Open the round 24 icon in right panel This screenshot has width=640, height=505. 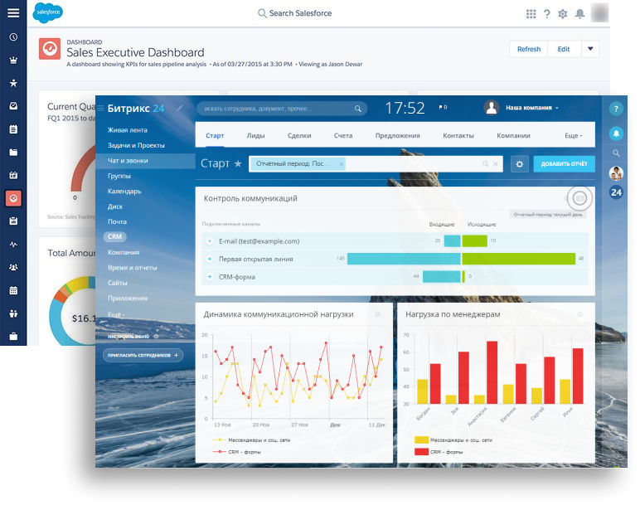(x=616, y=192)
